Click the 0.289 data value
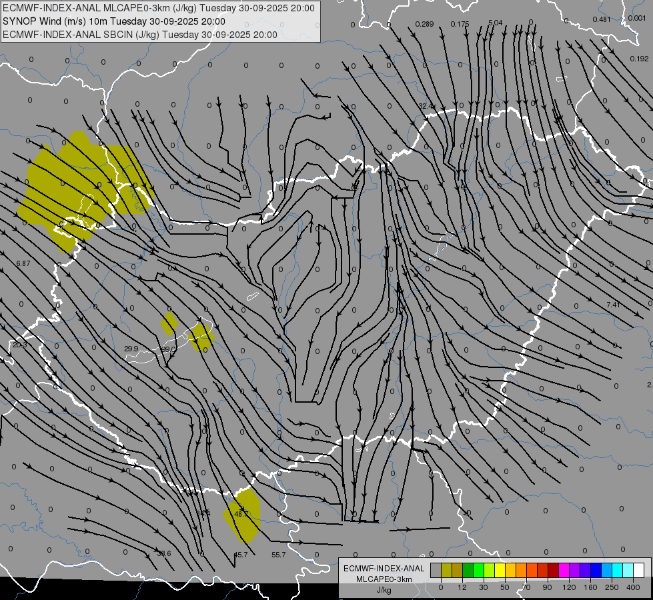653x600 pixels. click(x=424, y=24)
